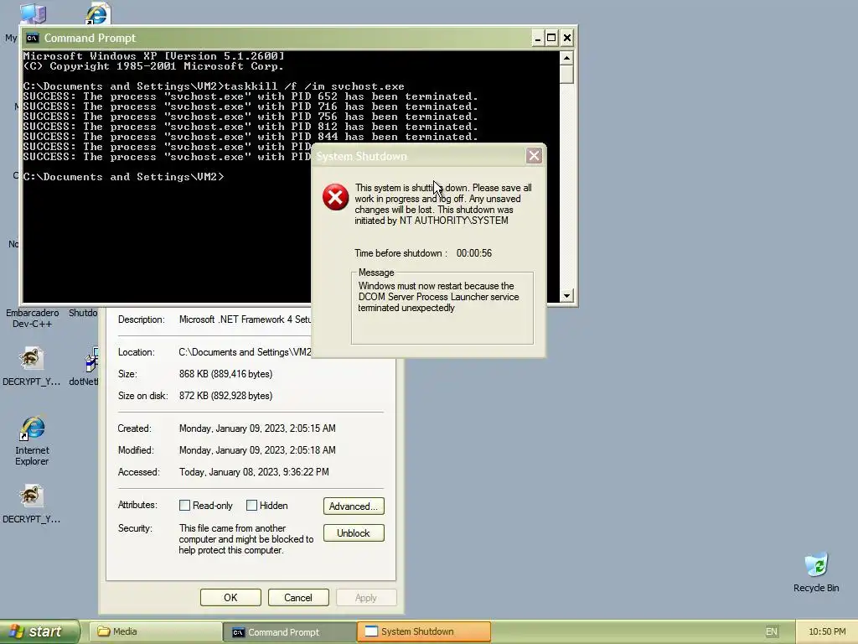Confirm properties dialog with OK

(x=230, y=597)
